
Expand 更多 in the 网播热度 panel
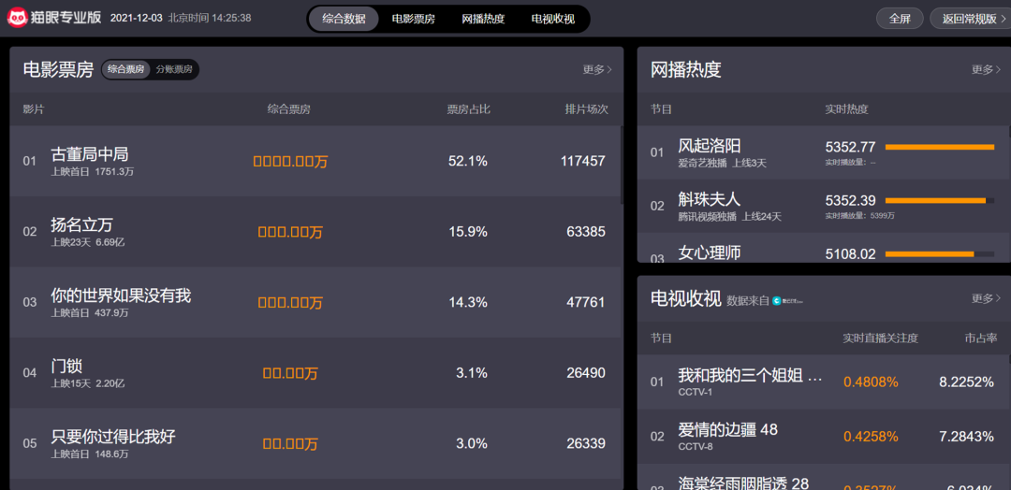[985, 69]
